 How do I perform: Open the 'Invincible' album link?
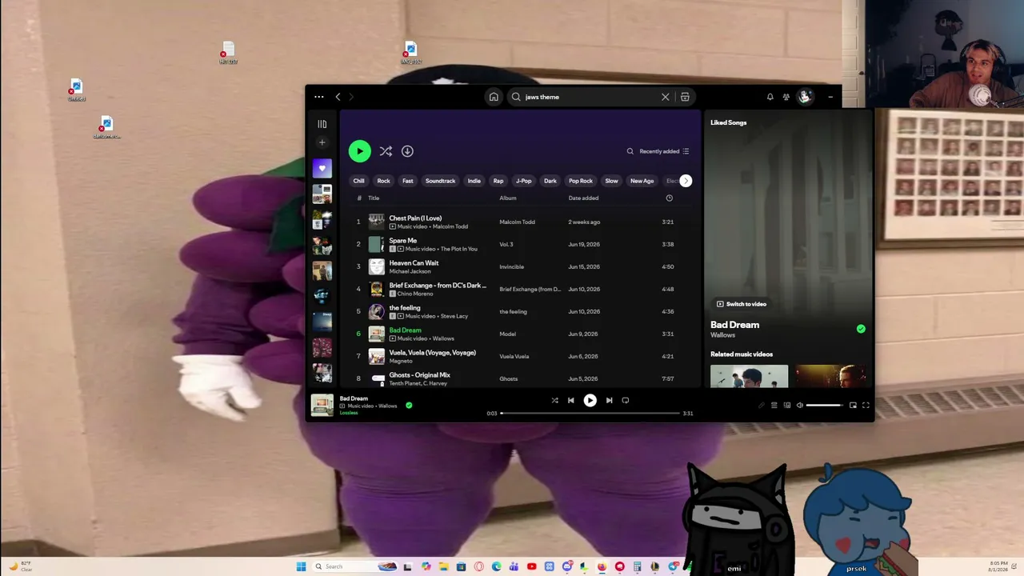(512, 267)
